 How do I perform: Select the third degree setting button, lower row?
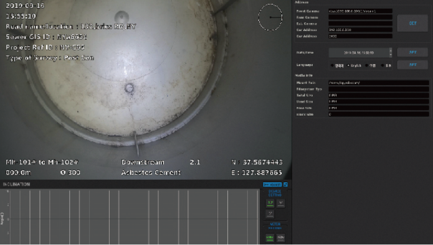pyautogui.click(x=270, y=213)
